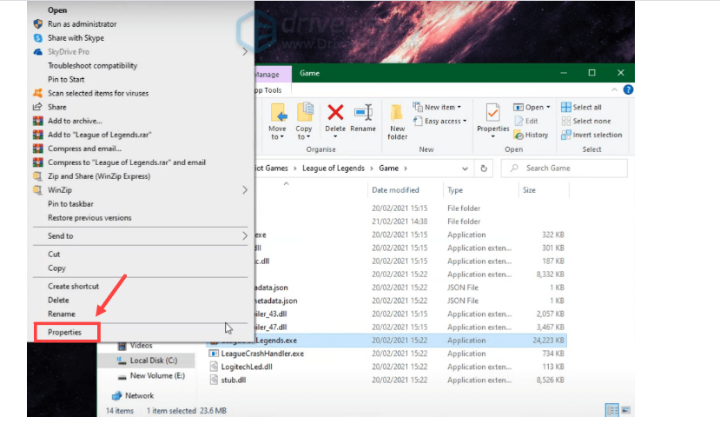Select Rename in the context menu
This screenshot has height=443, width=720.
pos(62,314)
